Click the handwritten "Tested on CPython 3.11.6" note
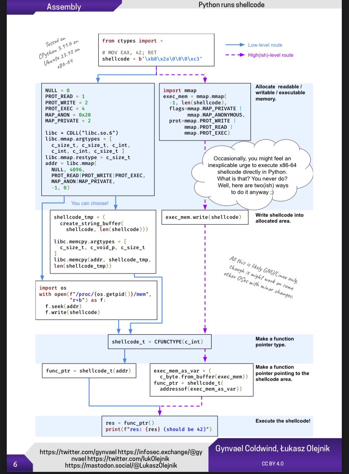This screenshot has height=474, width=349. tap(59, 52)
